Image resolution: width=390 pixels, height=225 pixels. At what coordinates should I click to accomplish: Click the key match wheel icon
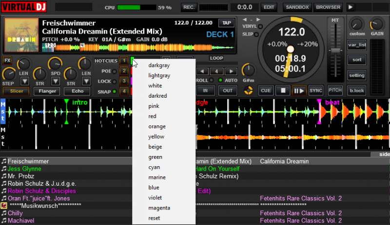click(248, 90)
